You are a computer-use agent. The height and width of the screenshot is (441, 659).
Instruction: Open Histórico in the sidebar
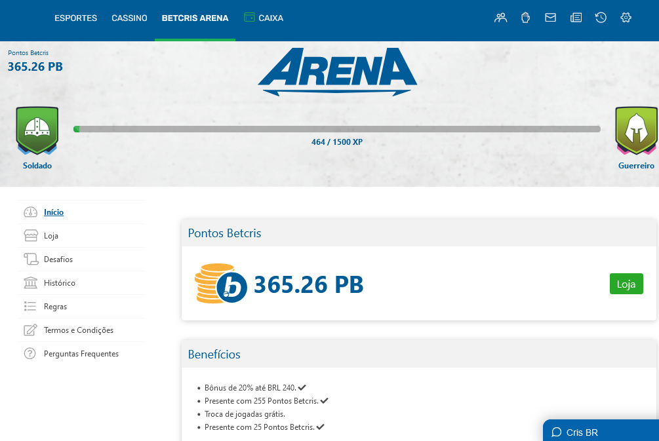pyautogui.click(x=59, y=282)
